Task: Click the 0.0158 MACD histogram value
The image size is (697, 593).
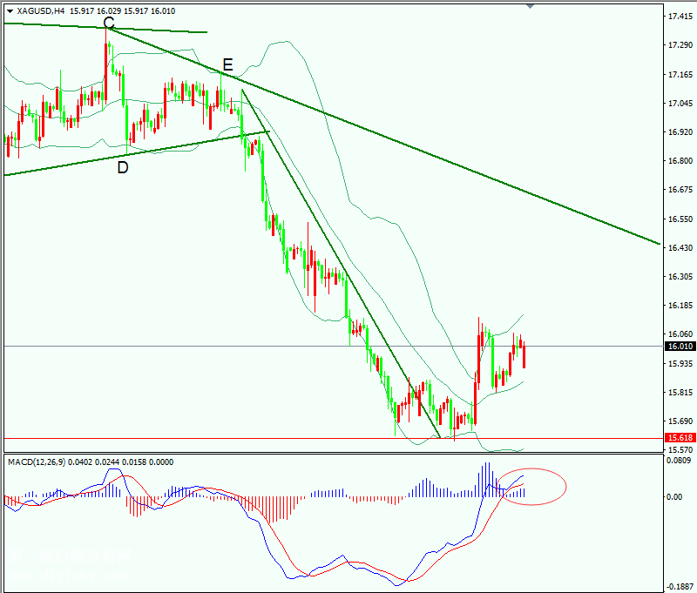Action: [134, 462]
